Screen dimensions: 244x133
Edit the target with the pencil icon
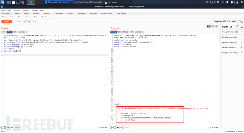[238, 21]
